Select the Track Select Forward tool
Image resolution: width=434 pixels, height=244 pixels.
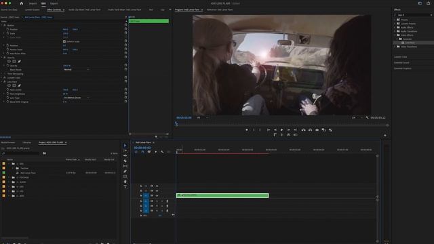click(x=125, y=150)
